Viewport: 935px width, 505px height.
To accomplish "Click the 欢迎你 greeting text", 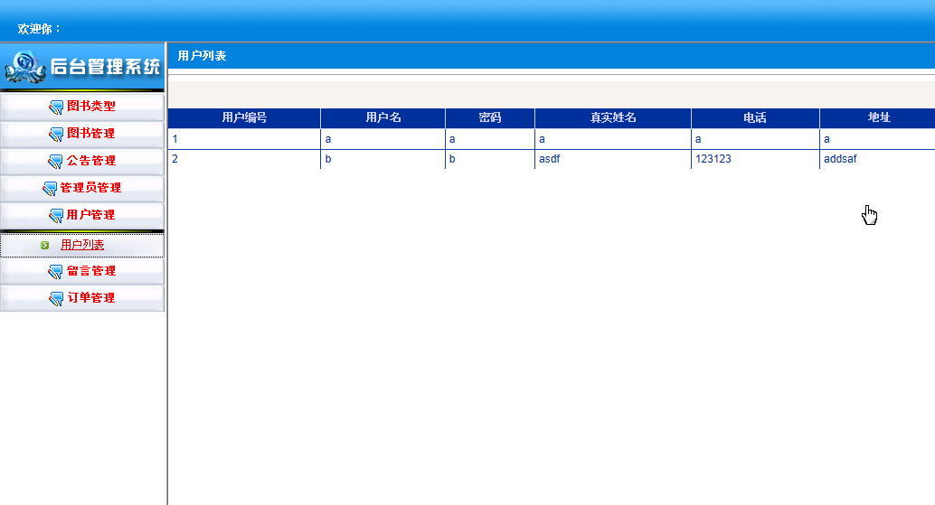I will pos(39,29).
